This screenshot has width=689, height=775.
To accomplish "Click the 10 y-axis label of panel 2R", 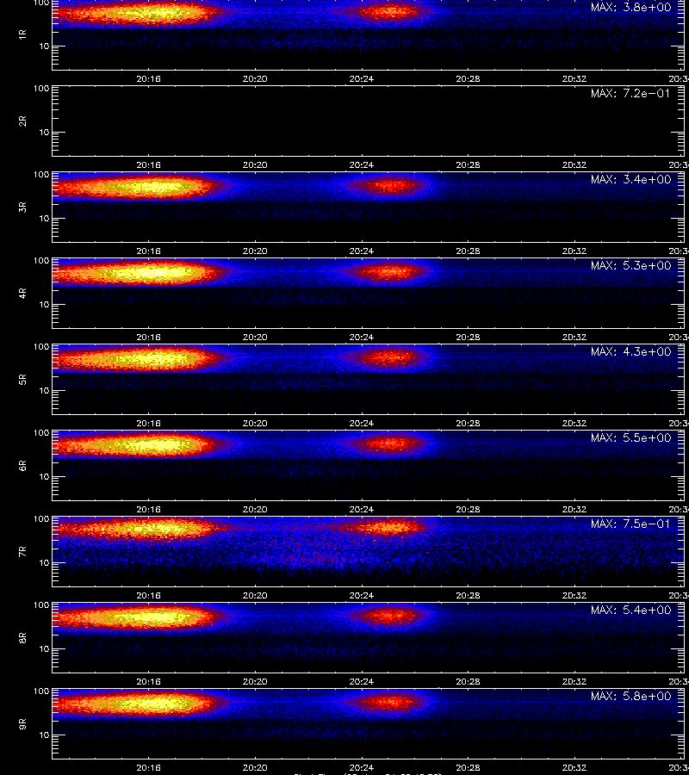I will coord(44,132).
